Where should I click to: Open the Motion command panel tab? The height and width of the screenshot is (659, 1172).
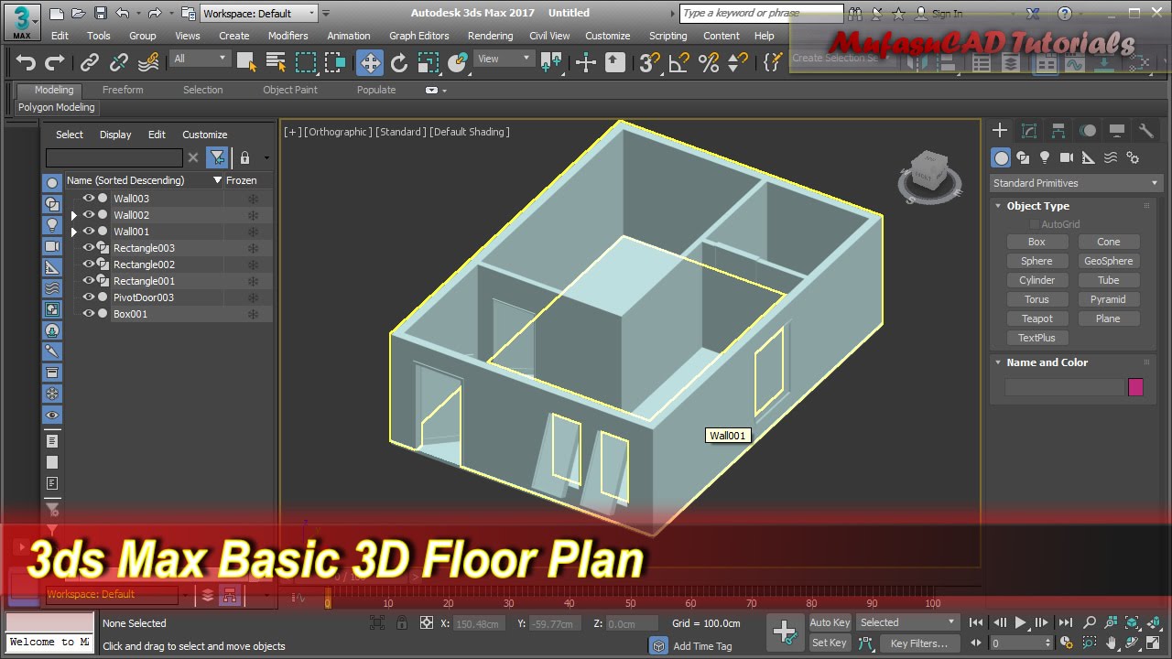click(1088, 131)
